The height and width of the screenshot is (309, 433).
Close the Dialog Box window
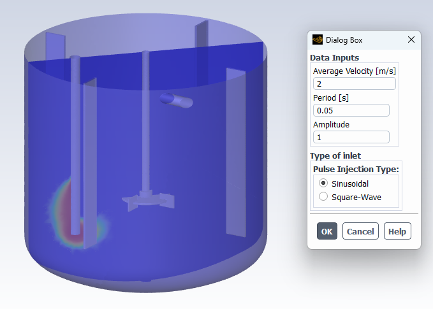pos(411,40)
